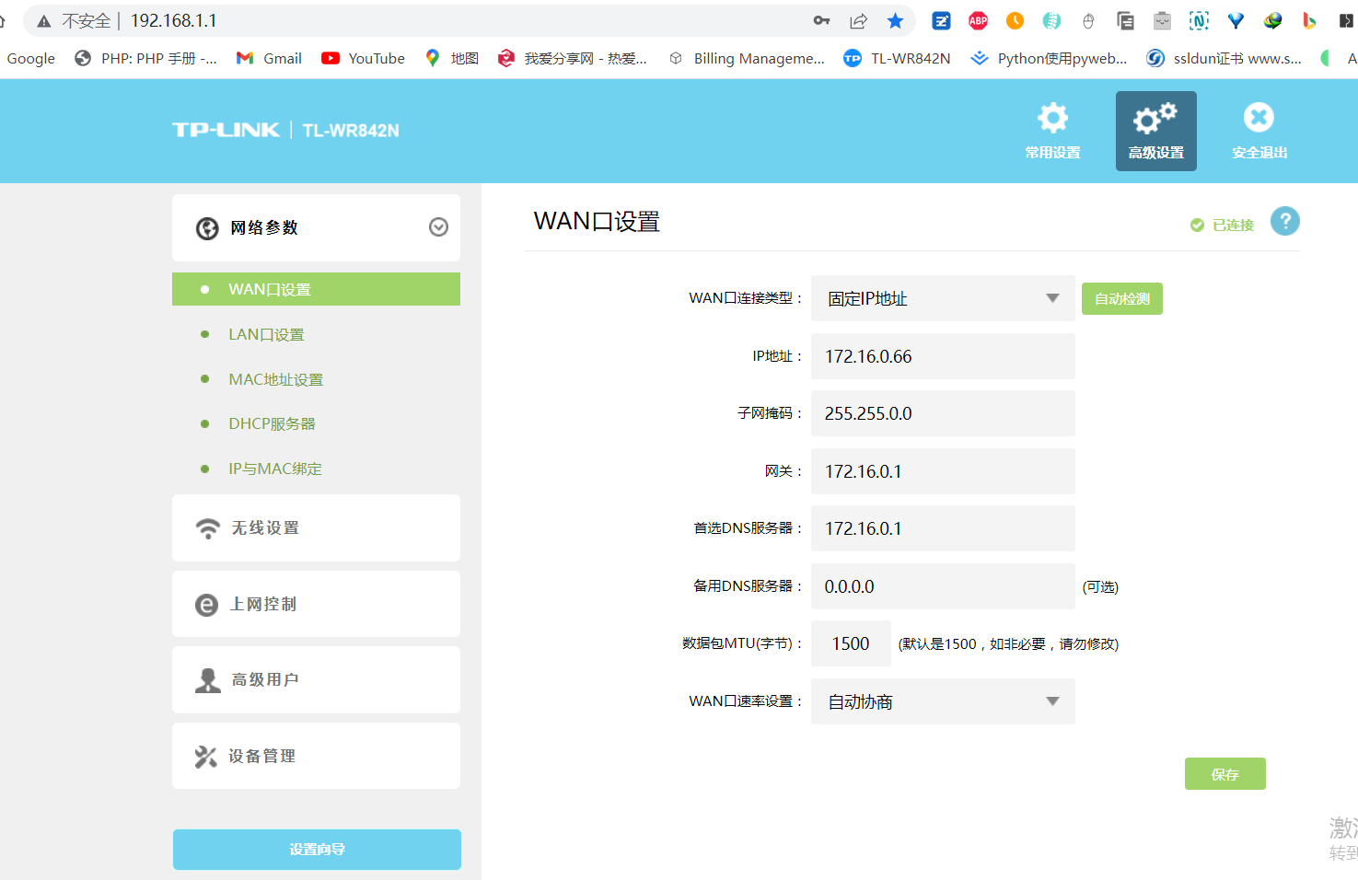Open the gray sleepy-face extension icon

tap(1162, 20)
